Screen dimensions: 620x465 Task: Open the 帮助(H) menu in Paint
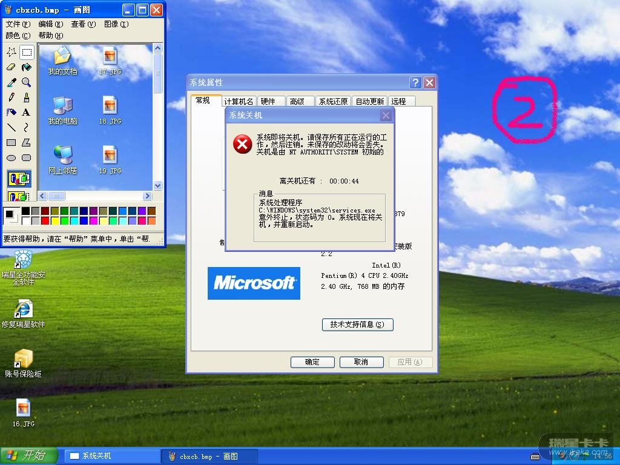(51, 36)
